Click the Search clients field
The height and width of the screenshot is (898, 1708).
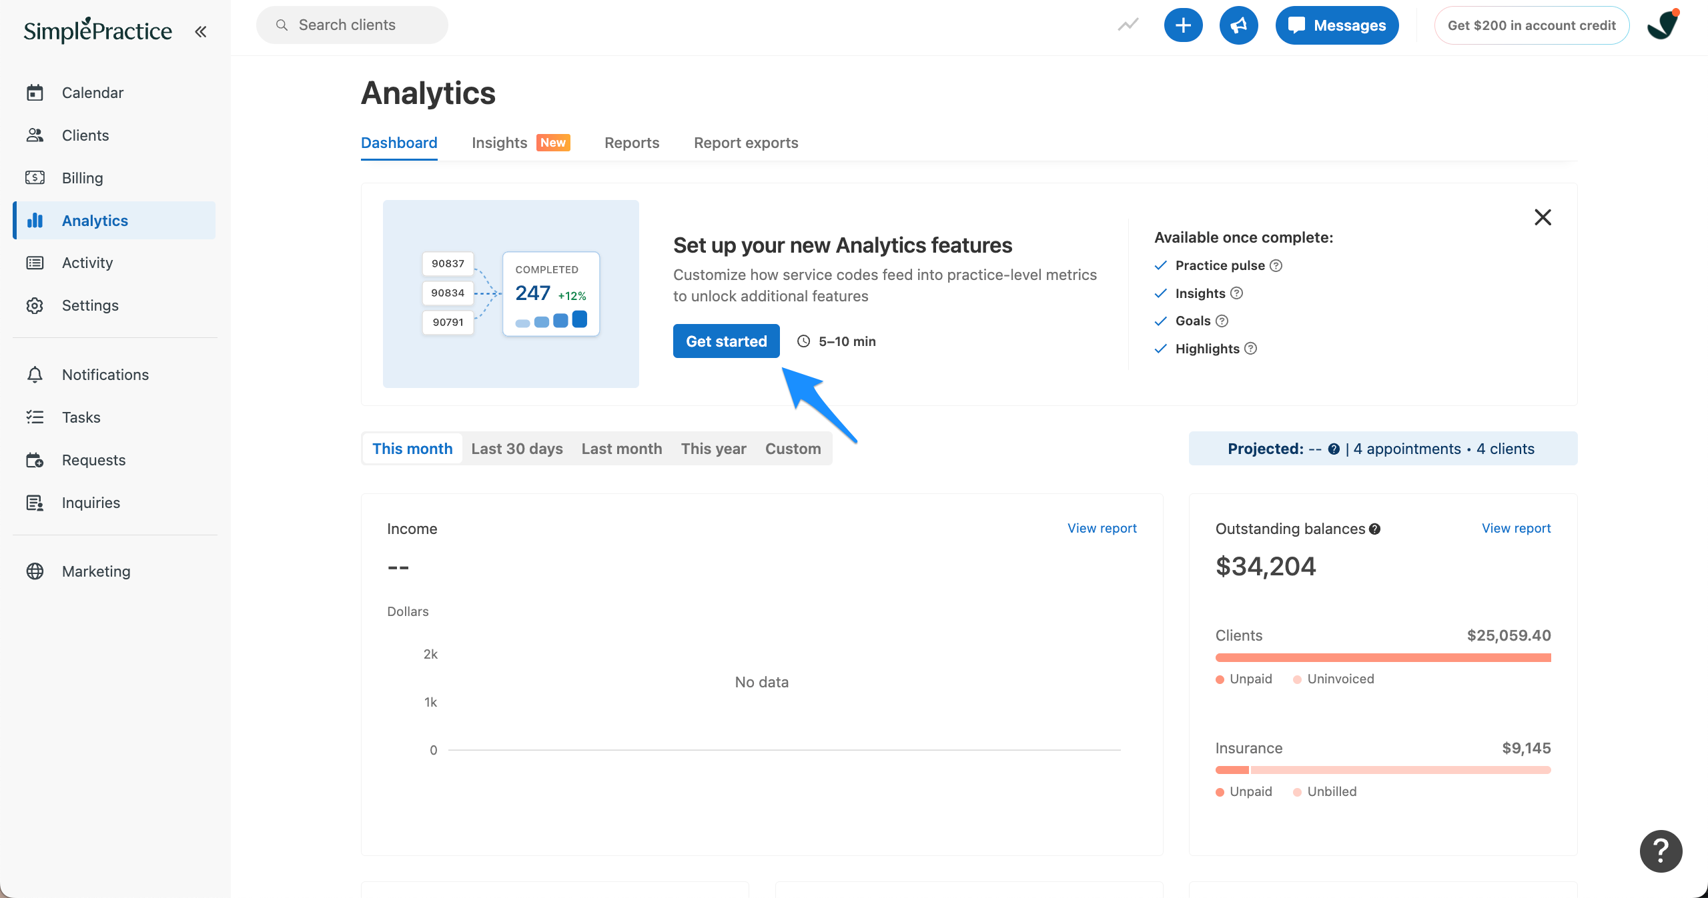coord(352,25)
